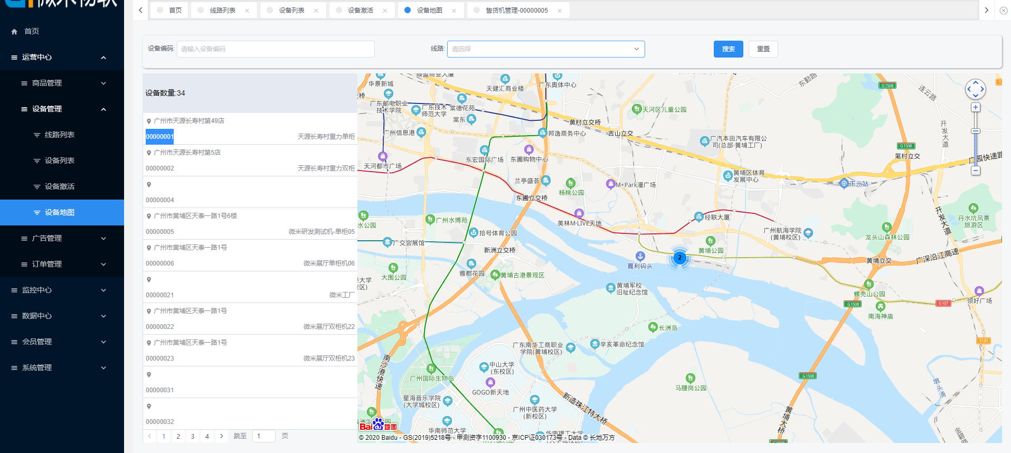Select device 00000032 row
The height and width of the screenshot is (453, 1011).
(250, 414)
